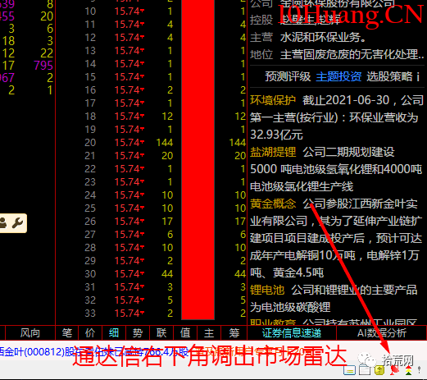Switch to the 联 tab
The image size is (427, 380).
161,333
